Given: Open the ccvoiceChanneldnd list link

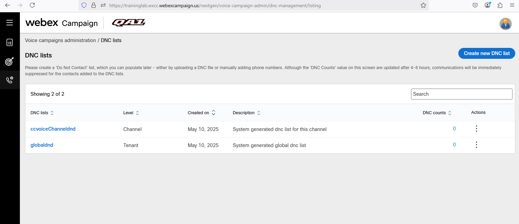Looking at the screenshot, I should click(x=53, y=129).
